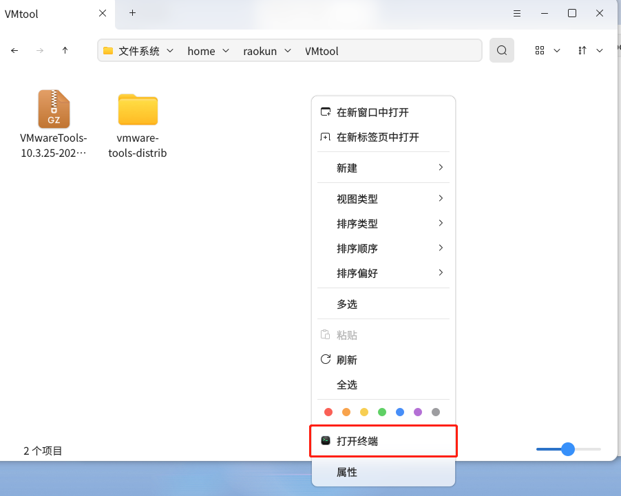
Task: Select the vmware-tools-distrib folder icon
Action: pos(138,109)
